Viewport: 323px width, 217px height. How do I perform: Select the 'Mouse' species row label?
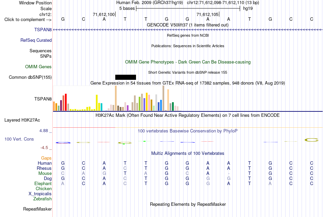tap(45, 174)
